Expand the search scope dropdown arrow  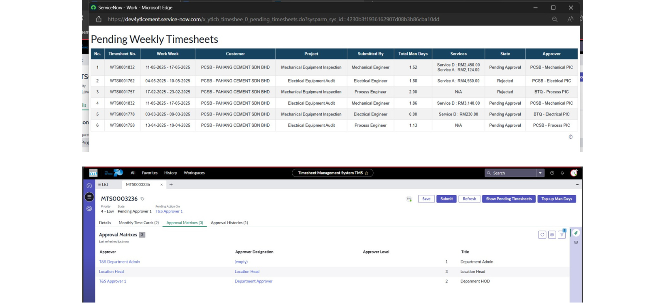pyautogui.click(x=540, y=173)
